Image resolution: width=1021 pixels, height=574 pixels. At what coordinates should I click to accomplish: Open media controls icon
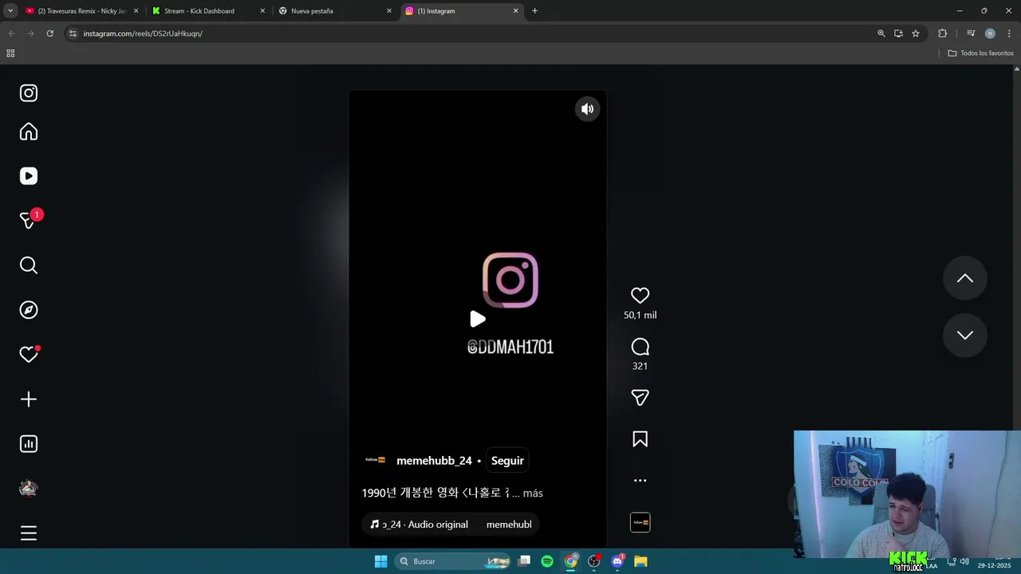971,33
